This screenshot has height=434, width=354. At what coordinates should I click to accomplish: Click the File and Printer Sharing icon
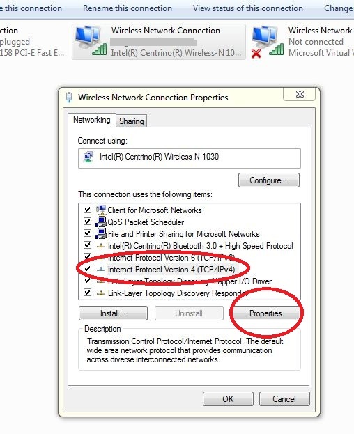point(101,234)
